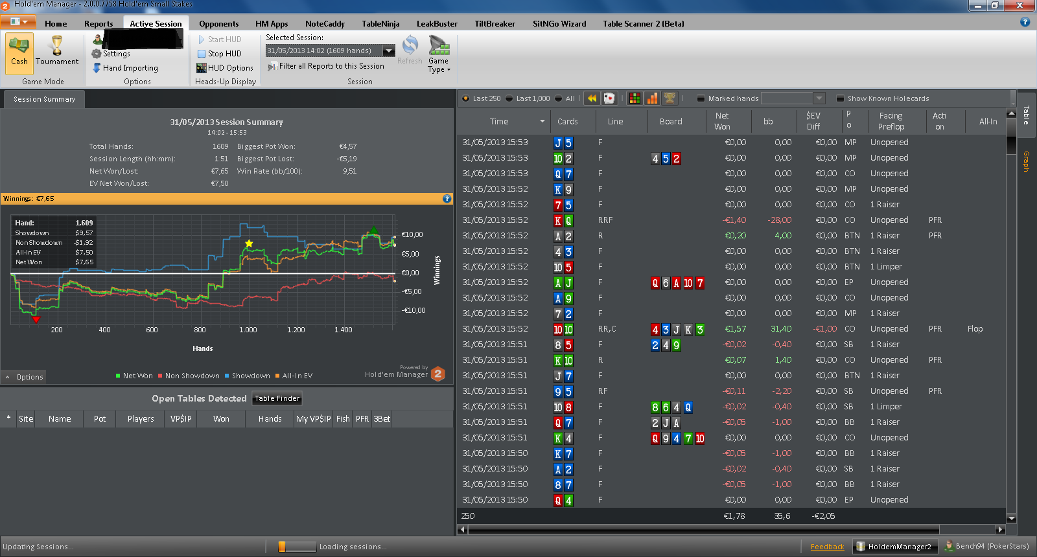1037x557 pixels.
Task: Click the hands list vertical scrollbar
Action: pos(1011,315)
